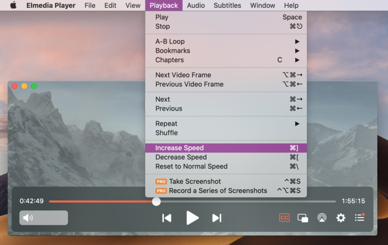
Task: Enable picture-in-picture mode
Action: [303, 218]
